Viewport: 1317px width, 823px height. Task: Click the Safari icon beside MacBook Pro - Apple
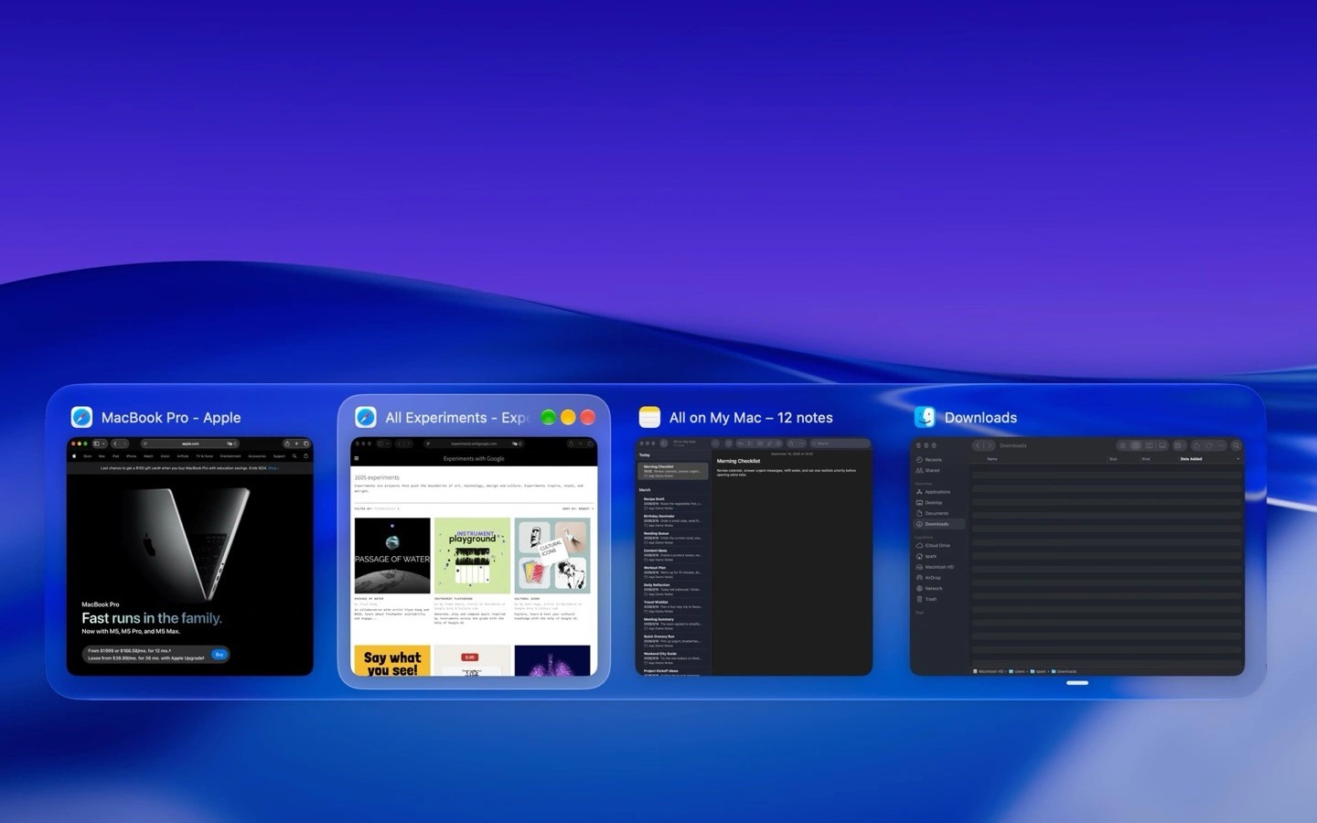point(81,417)
